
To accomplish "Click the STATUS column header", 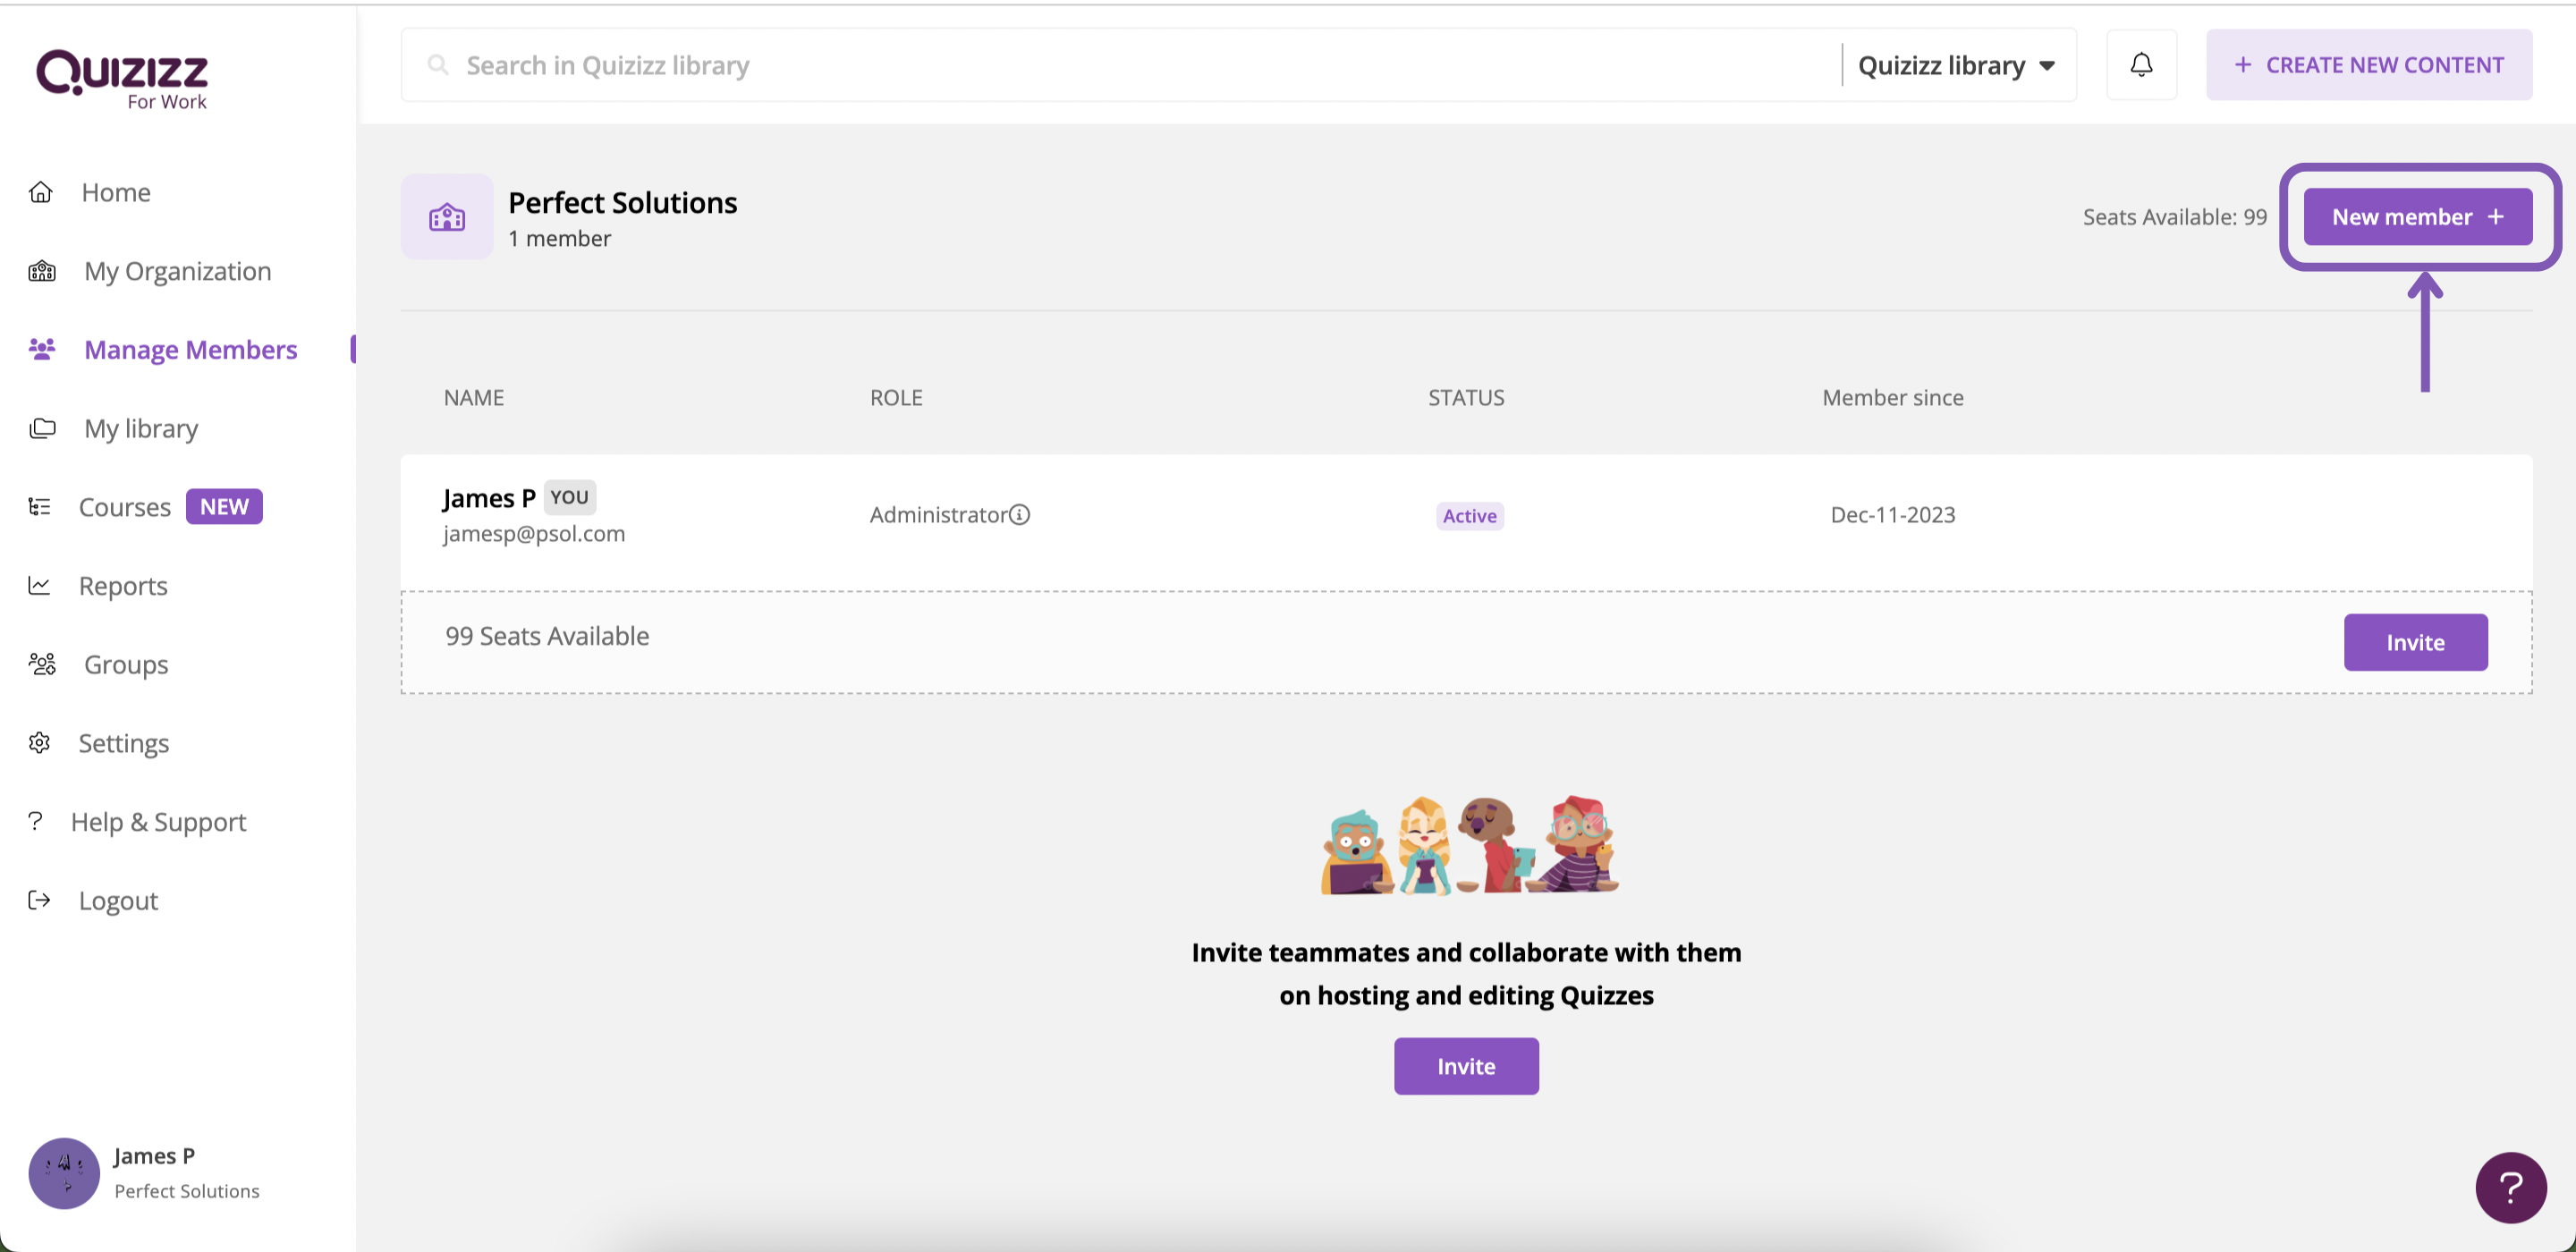I will pyautogui.click(x=1465, y=397).
